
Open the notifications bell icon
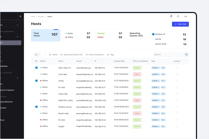coord(171,16)
